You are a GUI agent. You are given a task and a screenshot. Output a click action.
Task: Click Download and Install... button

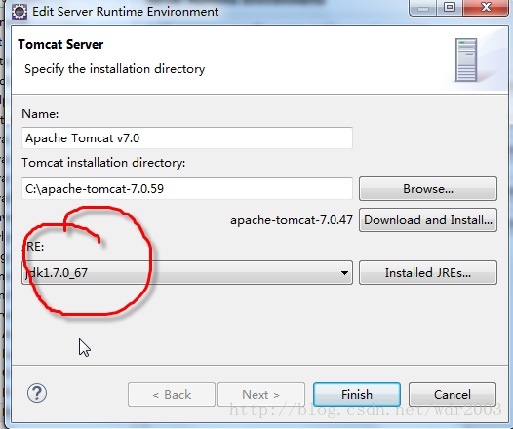click(x=428, y=220)
